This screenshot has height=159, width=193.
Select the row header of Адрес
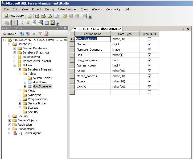(x=72, y=71)
